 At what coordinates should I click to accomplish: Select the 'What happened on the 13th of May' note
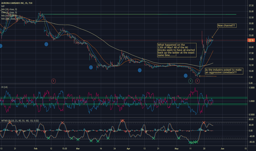point(177,50)
